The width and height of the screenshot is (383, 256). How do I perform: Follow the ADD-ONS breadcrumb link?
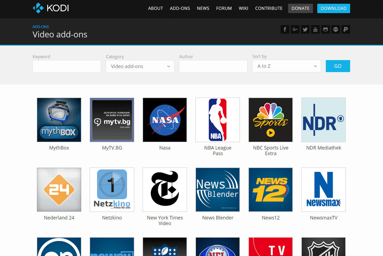click(x=41, y=27)
